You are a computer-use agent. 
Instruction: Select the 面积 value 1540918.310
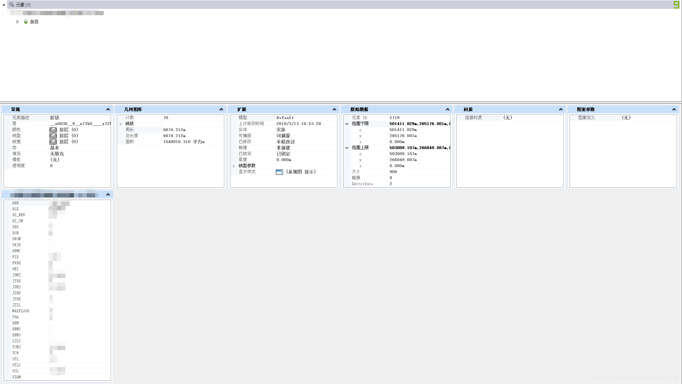coord(184,142)
